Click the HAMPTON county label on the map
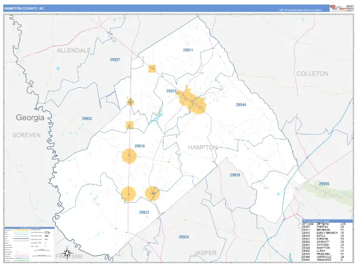This screenshot has width=357, height=268. pos(202,147)
